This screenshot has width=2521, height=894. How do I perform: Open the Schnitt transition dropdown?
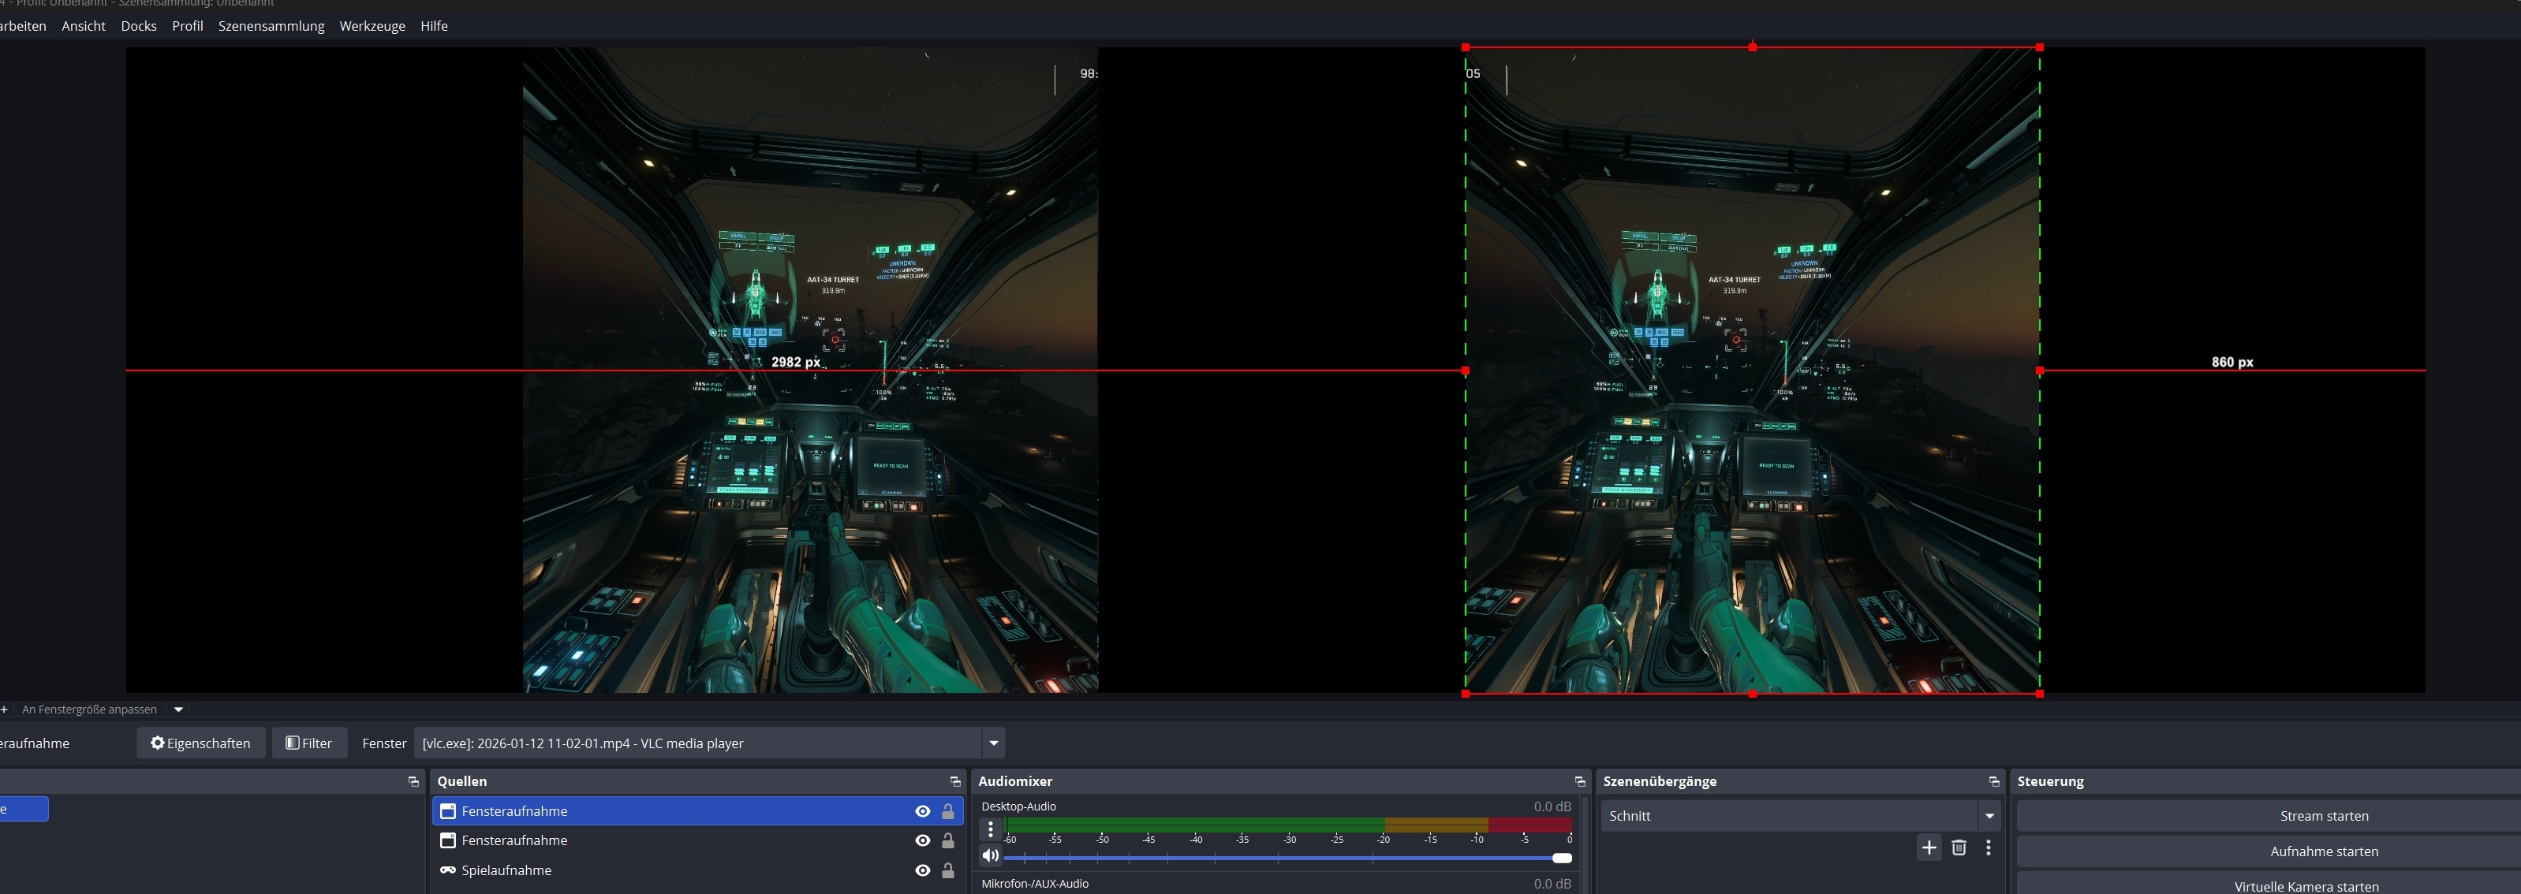pyautogui.click(x=1989, y=816)
